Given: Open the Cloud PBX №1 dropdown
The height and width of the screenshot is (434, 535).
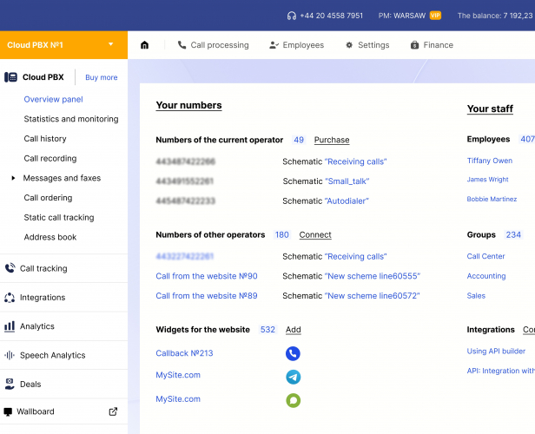Looking at the screenshot, I should coord(63,45).
